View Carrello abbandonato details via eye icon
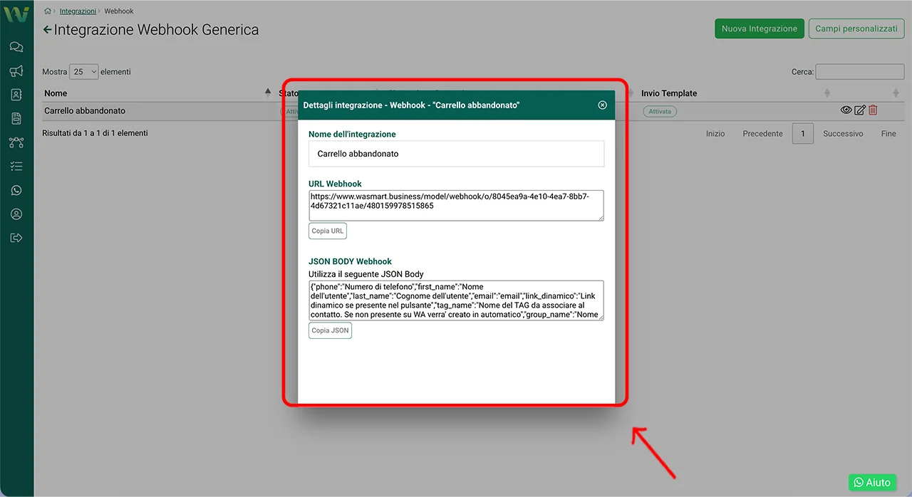The width and height of the screenshot is (912, 497). click(x=846, y=110)
